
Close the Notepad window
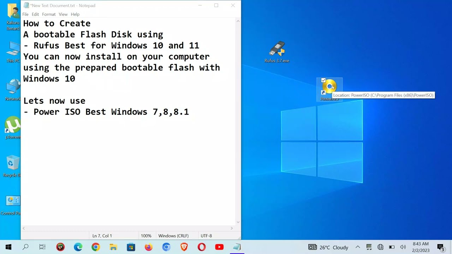(233, 5)
